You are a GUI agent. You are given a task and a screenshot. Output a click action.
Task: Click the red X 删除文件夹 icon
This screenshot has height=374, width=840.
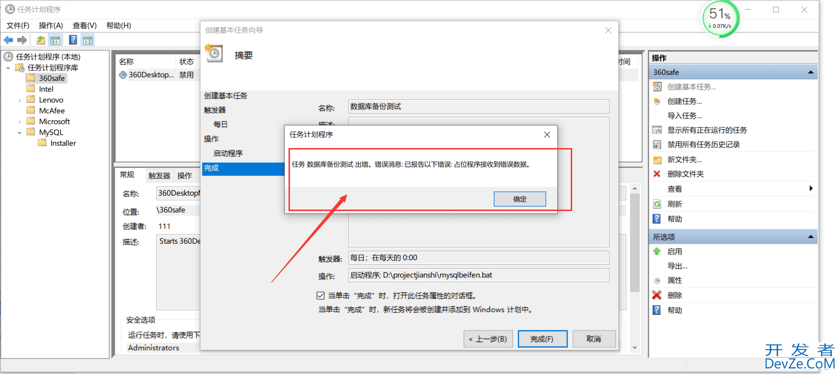point(657,174)
